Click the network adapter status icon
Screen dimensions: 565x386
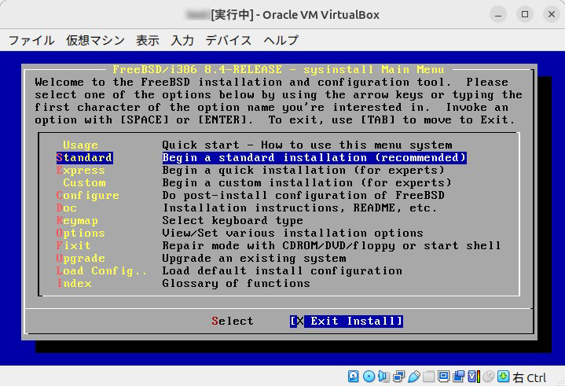399,377
